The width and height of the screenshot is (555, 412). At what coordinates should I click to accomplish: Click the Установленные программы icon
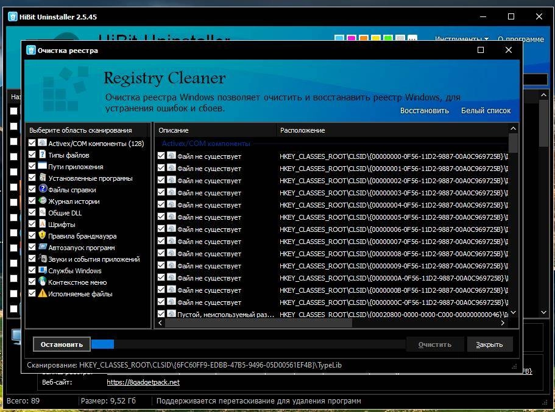43,178
